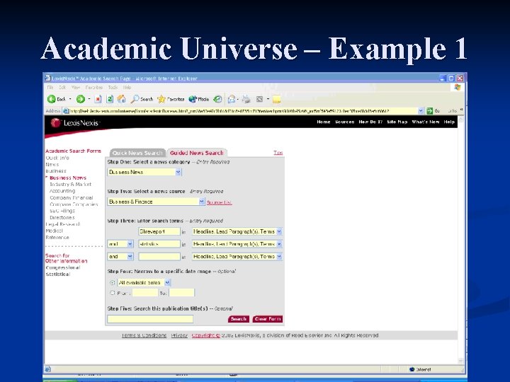Open the field dropdown for Shreveport row

pos(279,231)
